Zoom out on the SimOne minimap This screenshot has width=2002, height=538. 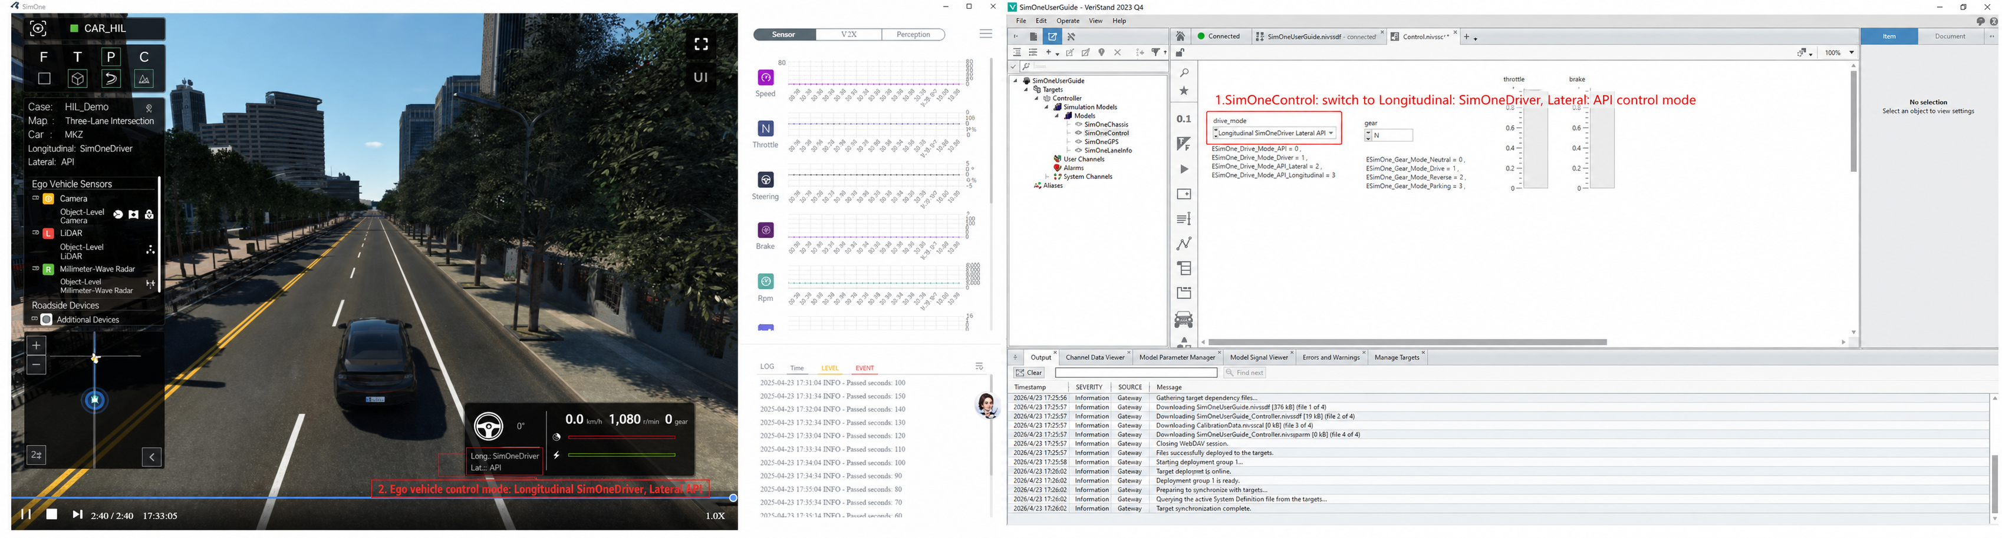37,365
